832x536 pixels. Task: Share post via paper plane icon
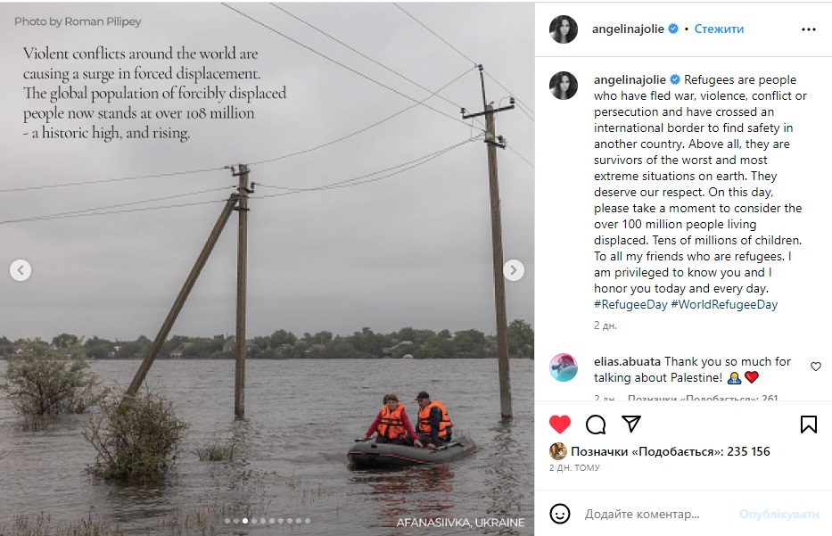[630, 424]
